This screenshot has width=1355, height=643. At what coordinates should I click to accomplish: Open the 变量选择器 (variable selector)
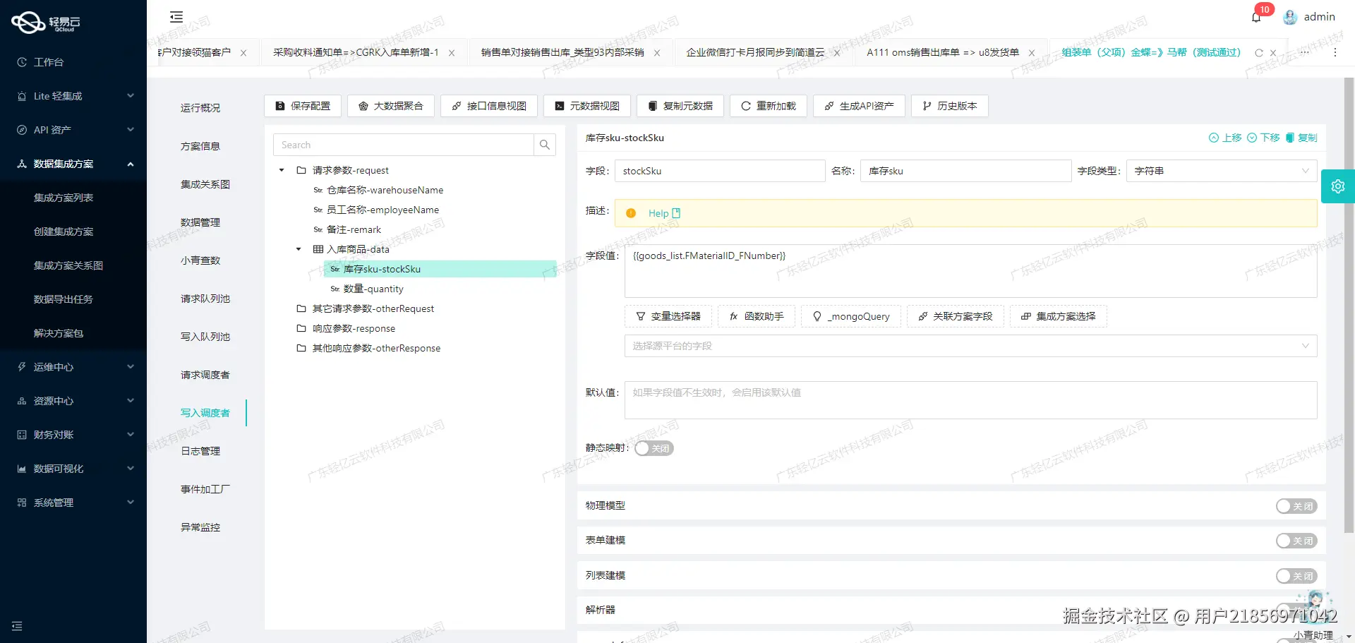pyautogui.click(x=668, y=316)
